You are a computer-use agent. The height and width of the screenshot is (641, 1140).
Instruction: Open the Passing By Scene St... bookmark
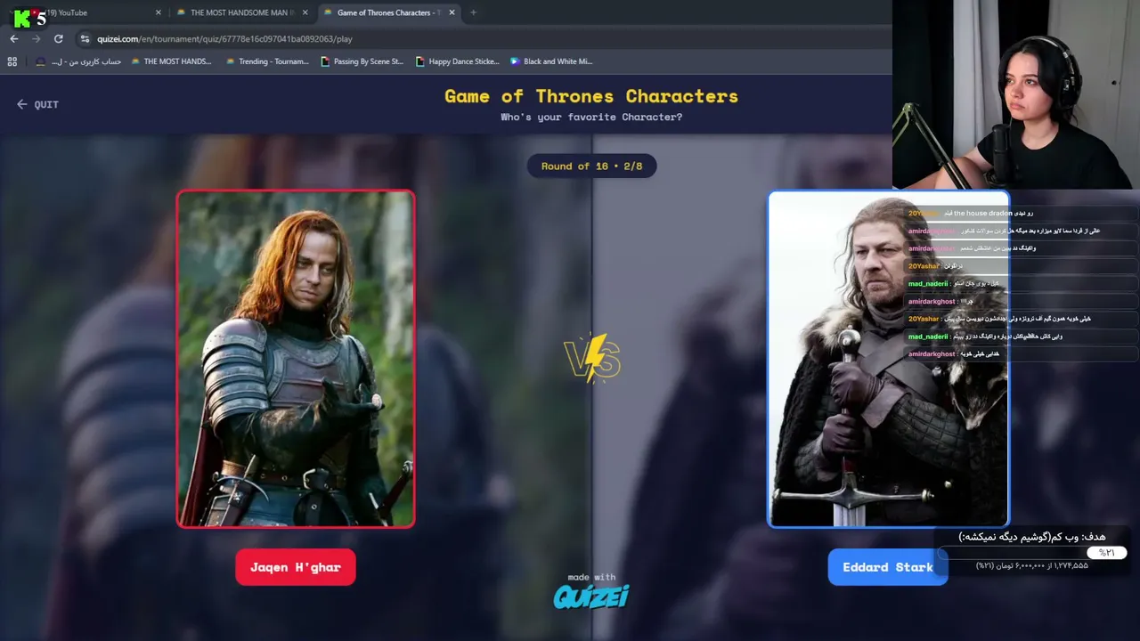(x=362, y=61)
